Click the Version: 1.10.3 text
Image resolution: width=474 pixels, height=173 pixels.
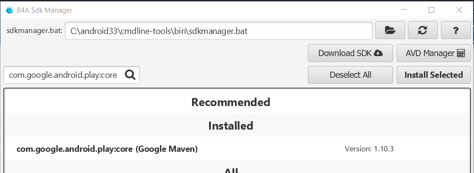[369, 149]
